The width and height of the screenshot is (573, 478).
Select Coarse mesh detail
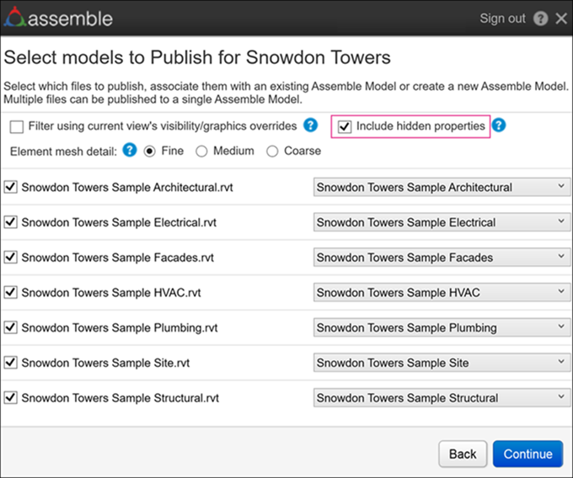tap(272, 151)
